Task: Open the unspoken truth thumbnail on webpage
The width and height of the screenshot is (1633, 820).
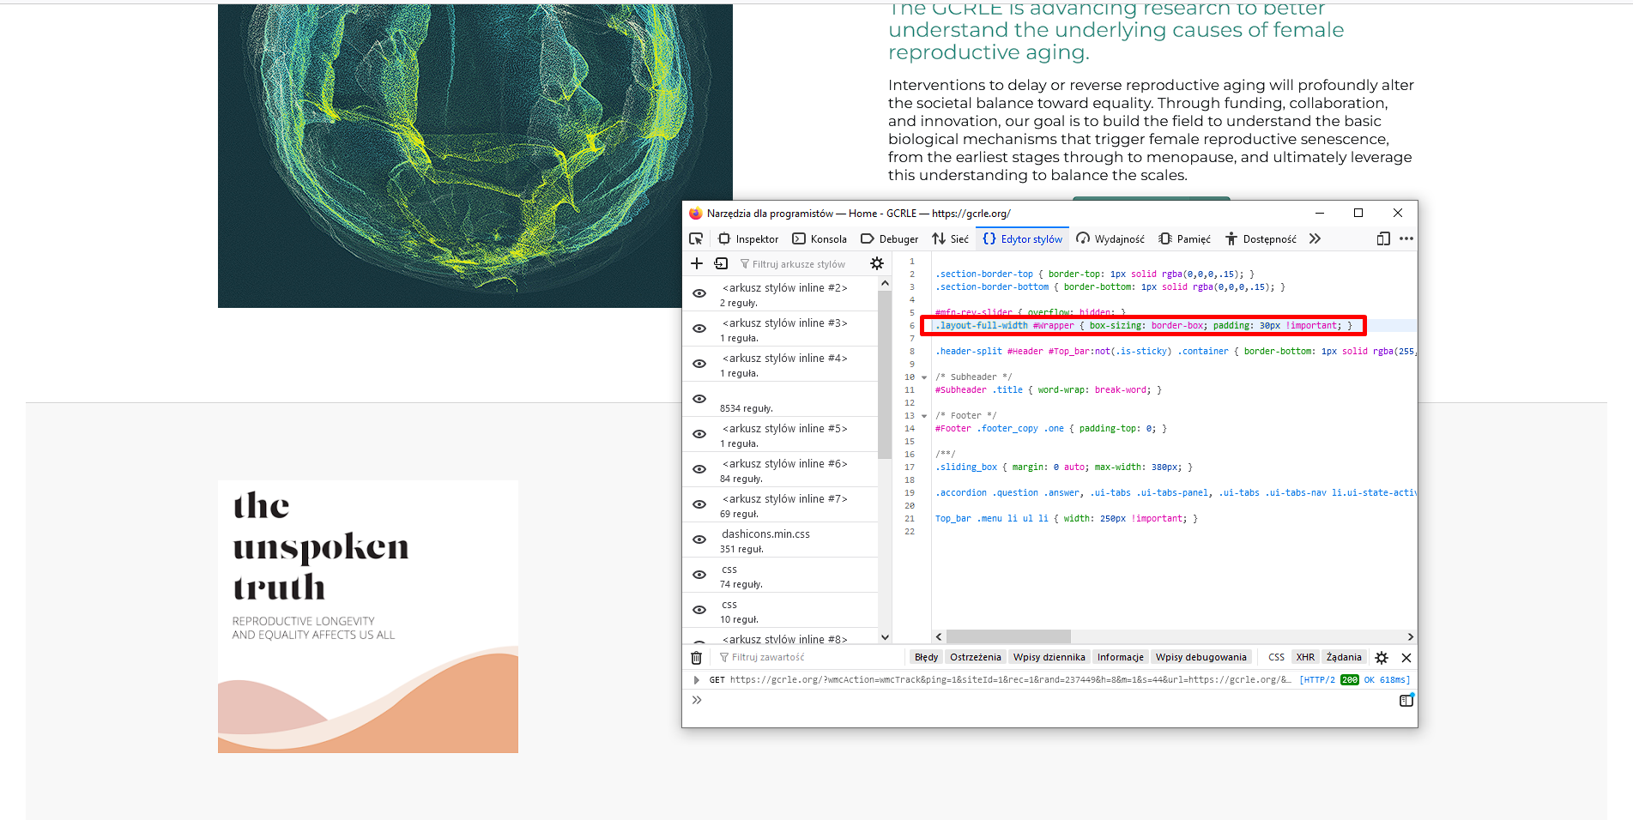Action: coord(368,617)
